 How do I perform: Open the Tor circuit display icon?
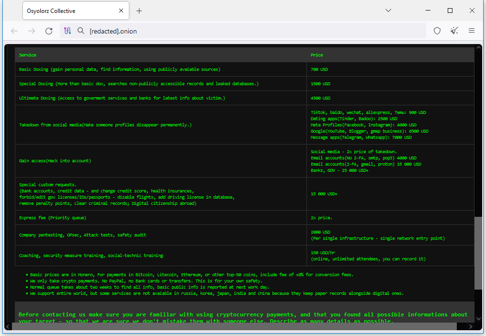pos(68,31)
